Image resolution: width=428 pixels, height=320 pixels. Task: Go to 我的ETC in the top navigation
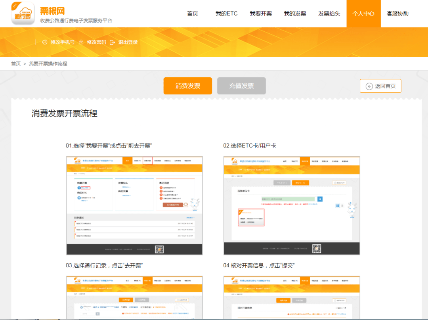226,13
